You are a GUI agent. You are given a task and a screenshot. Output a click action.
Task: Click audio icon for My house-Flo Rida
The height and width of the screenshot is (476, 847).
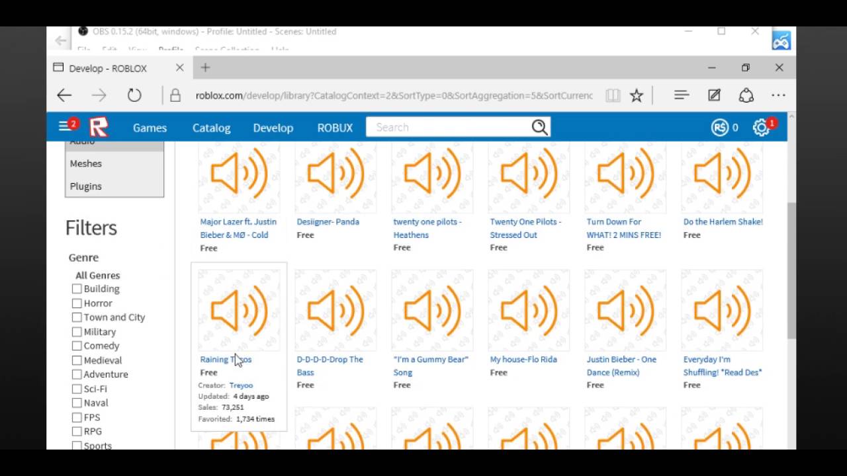click(529, 311)
